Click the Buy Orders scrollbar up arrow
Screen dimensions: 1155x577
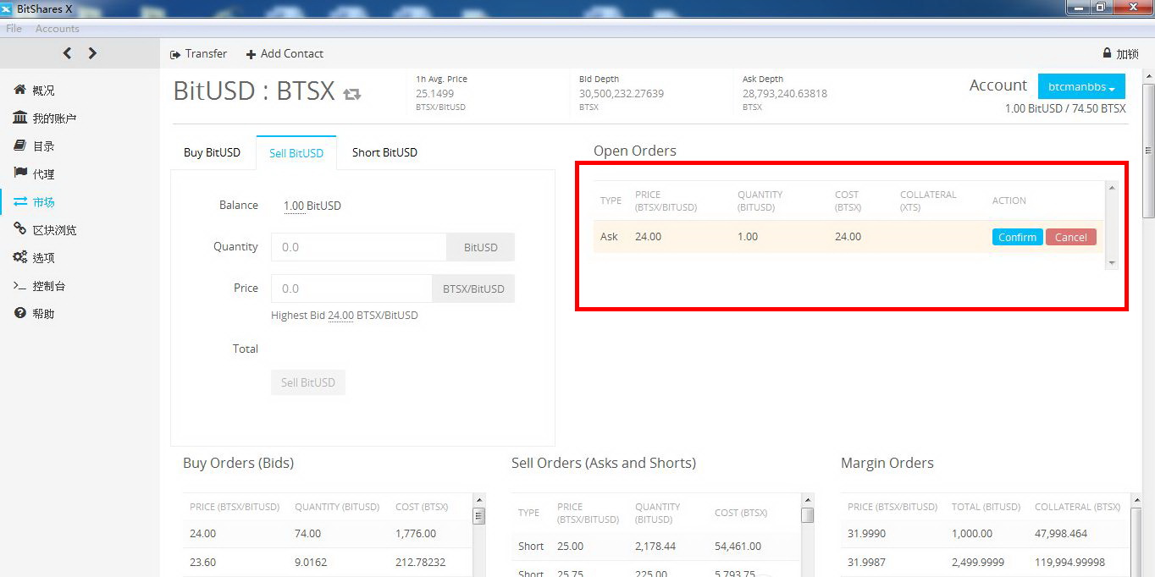(x=478, y=500)
